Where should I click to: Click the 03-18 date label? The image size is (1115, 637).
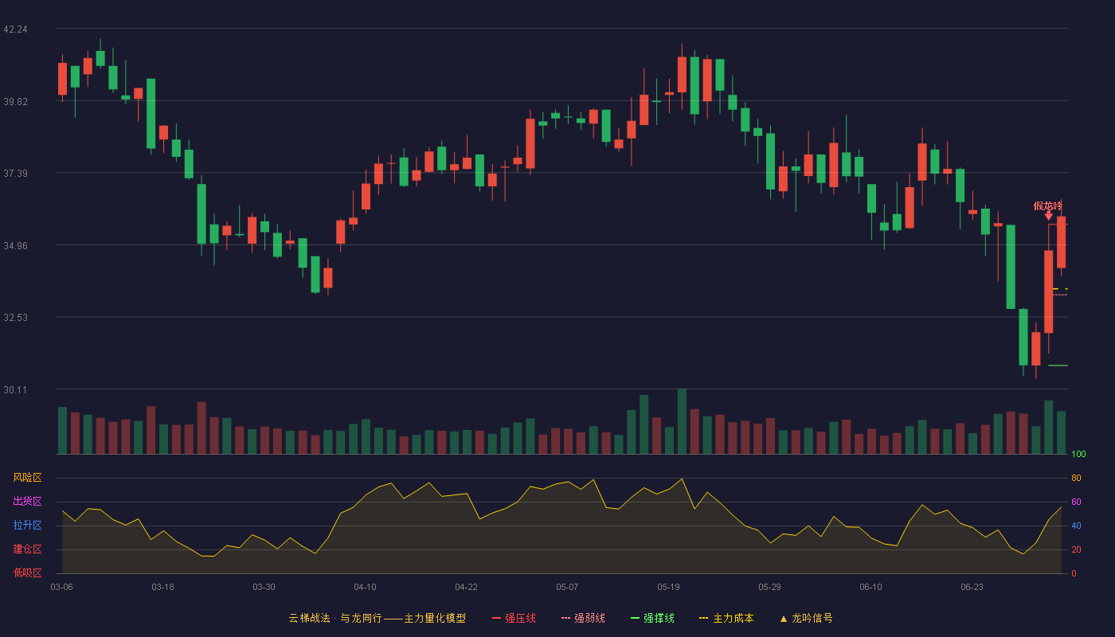point(162,587)
